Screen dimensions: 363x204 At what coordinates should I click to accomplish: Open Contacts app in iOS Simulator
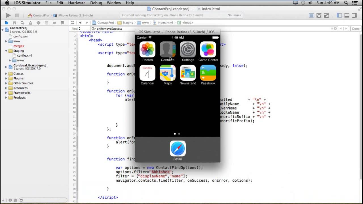[x=168, y=50]
